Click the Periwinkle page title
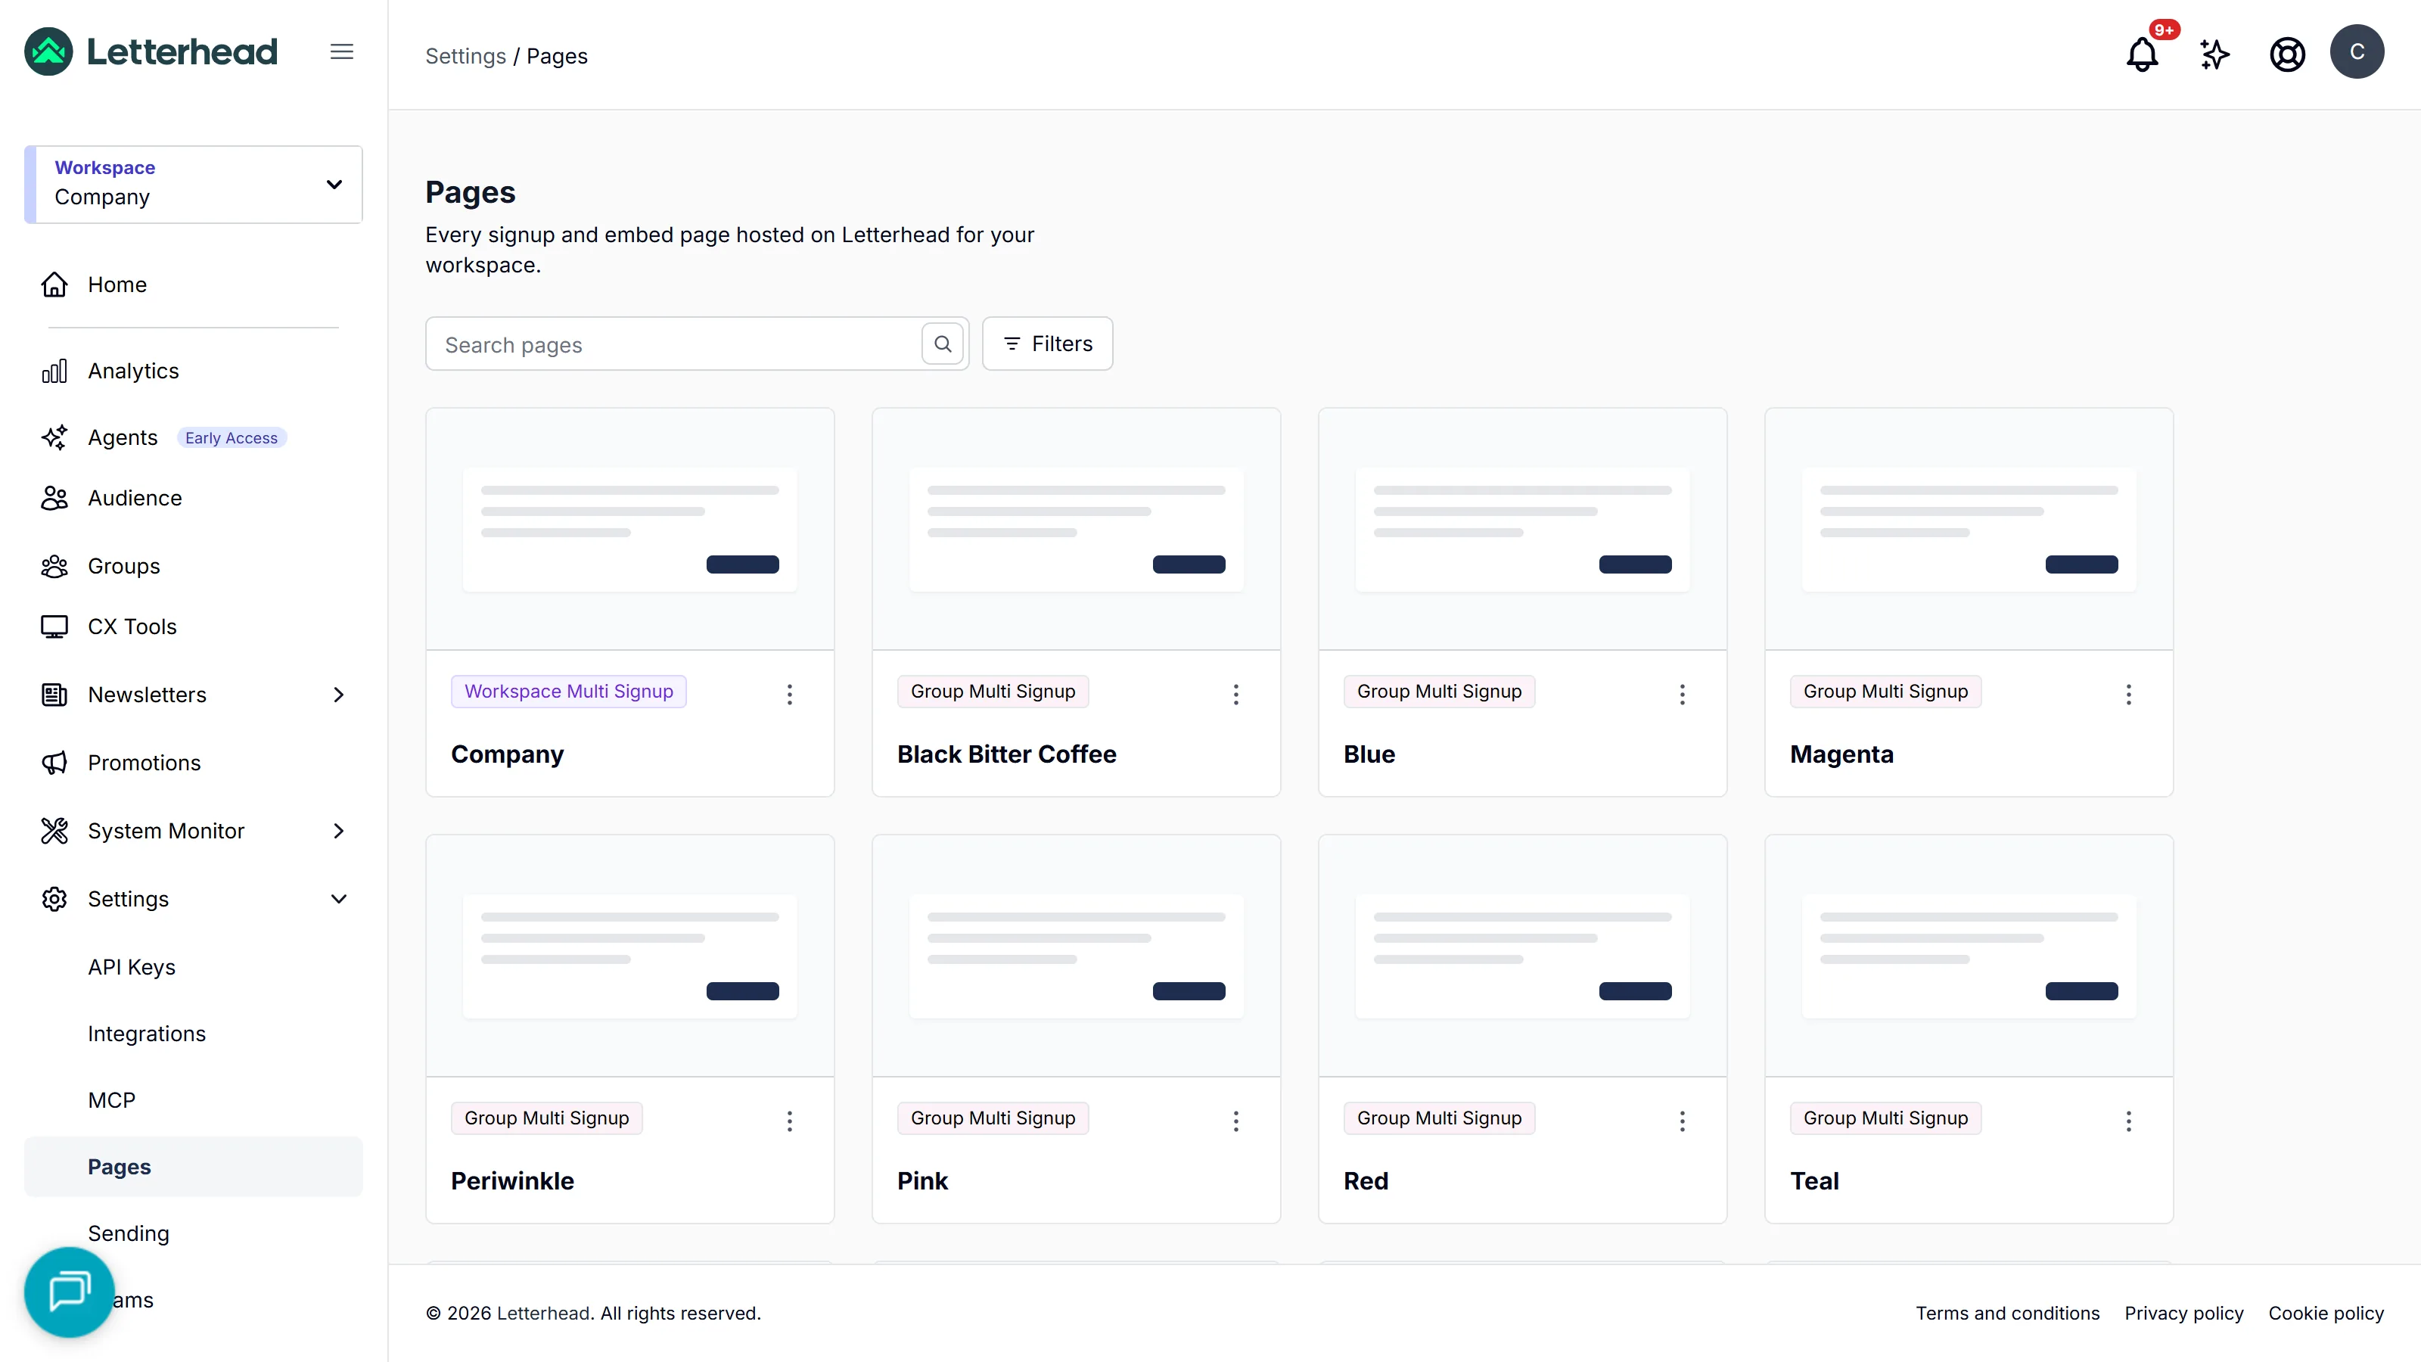 512,1180
